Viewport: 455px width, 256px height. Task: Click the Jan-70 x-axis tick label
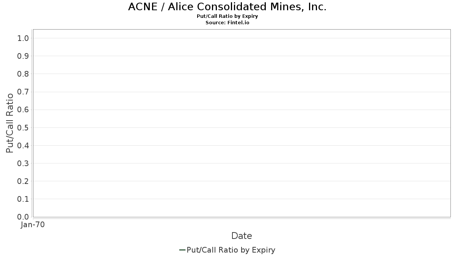click(x=33, y=225)
